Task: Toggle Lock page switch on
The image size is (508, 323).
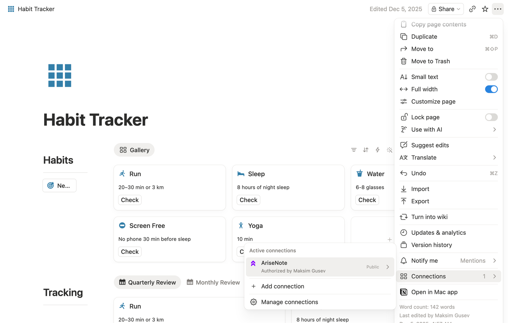Action: pyautogui.click(x=491, y=117)
